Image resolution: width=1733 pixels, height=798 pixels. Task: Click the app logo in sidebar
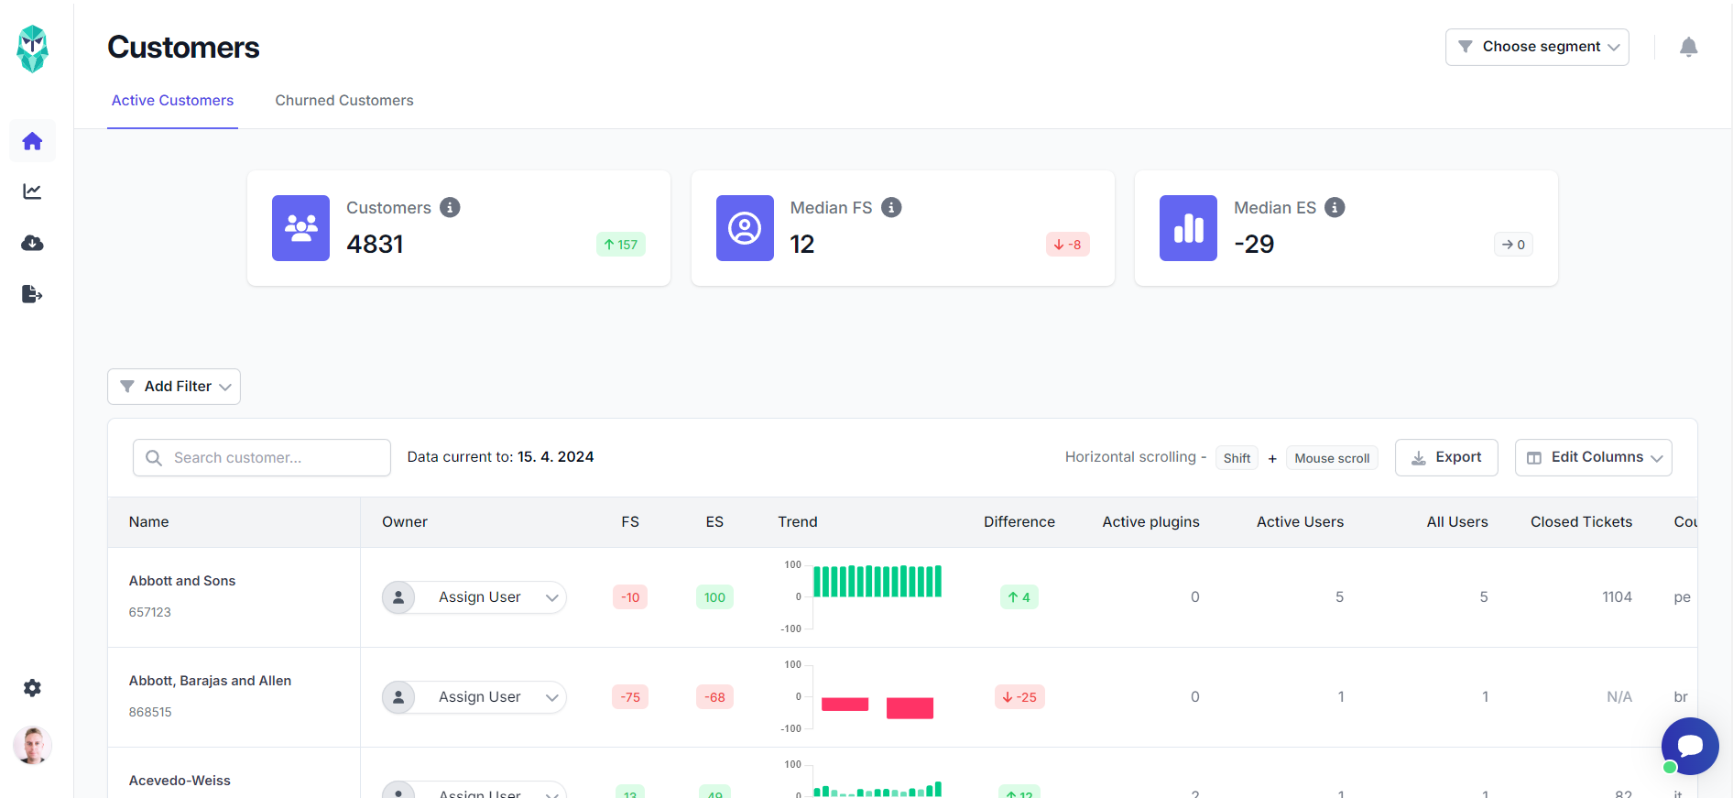pos(33,49)
